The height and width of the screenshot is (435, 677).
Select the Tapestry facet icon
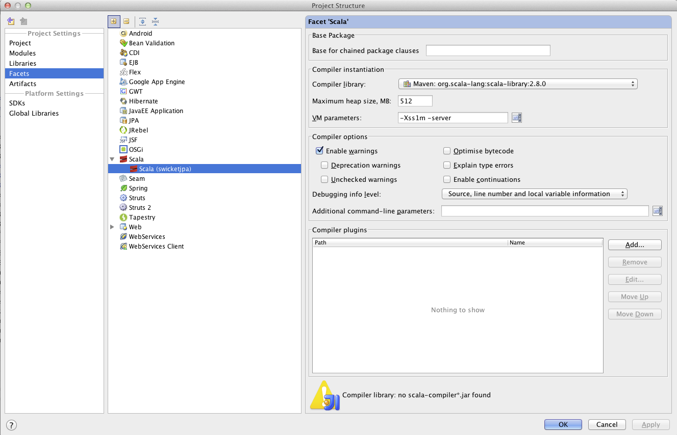[123, 217]
